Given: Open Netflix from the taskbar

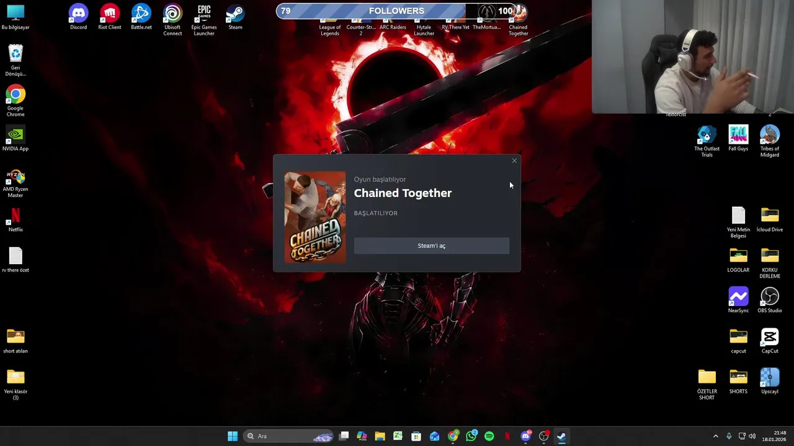Looking at the screenshot, I should [x=507, y=436].
